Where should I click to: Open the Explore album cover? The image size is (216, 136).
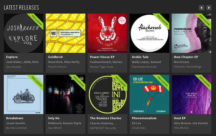pos(24,33)
